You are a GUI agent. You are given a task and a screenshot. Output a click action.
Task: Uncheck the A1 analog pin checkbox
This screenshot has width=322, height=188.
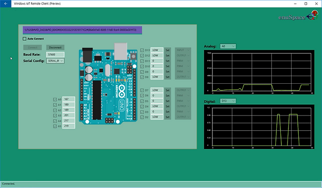pyautogui.click(x=55, y=105)
